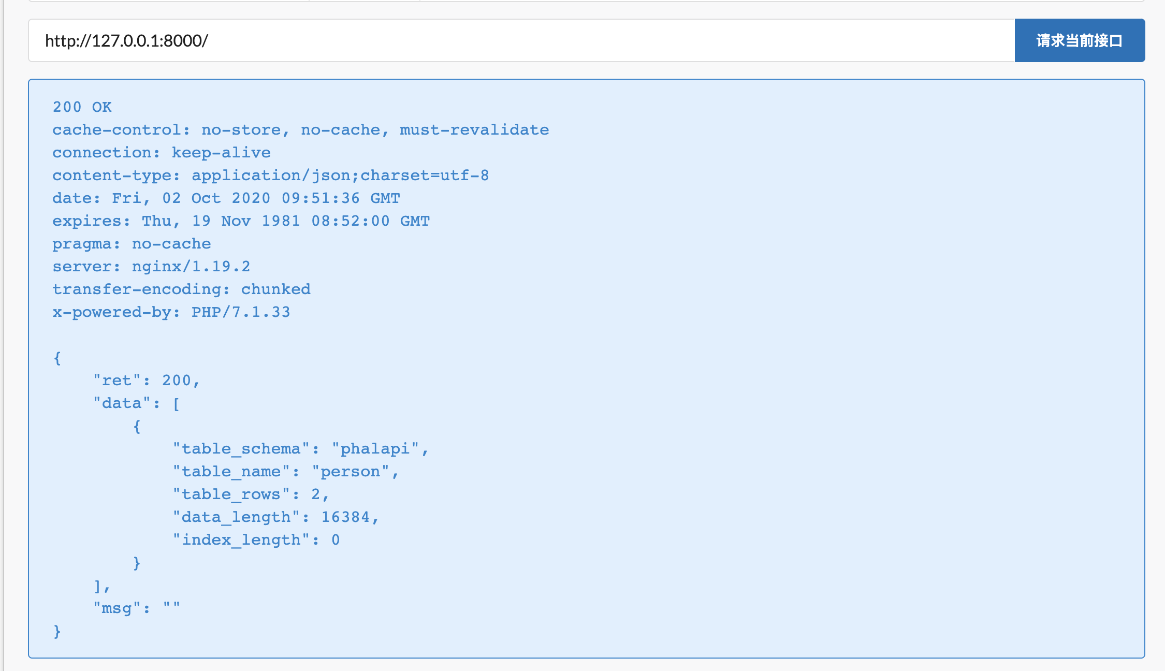The image size is (1165, 671).
Task: Click the "index_length": 0 line
Action: click(x=256, y=540)
